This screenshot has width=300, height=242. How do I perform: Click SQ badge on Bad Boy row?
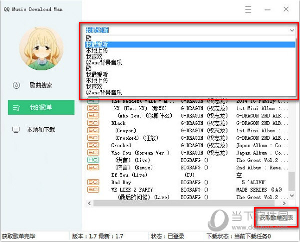(x=93, y=182)
